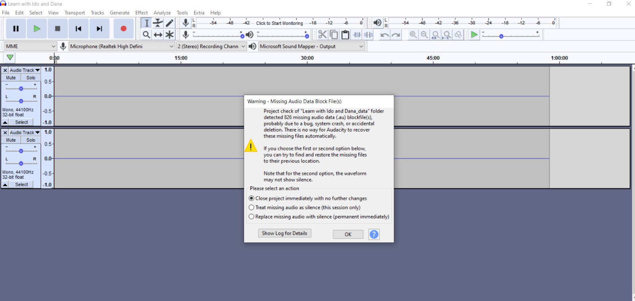Open the Microphone recording device dropdown
This screenshot has height=301, width=635.
122,46
